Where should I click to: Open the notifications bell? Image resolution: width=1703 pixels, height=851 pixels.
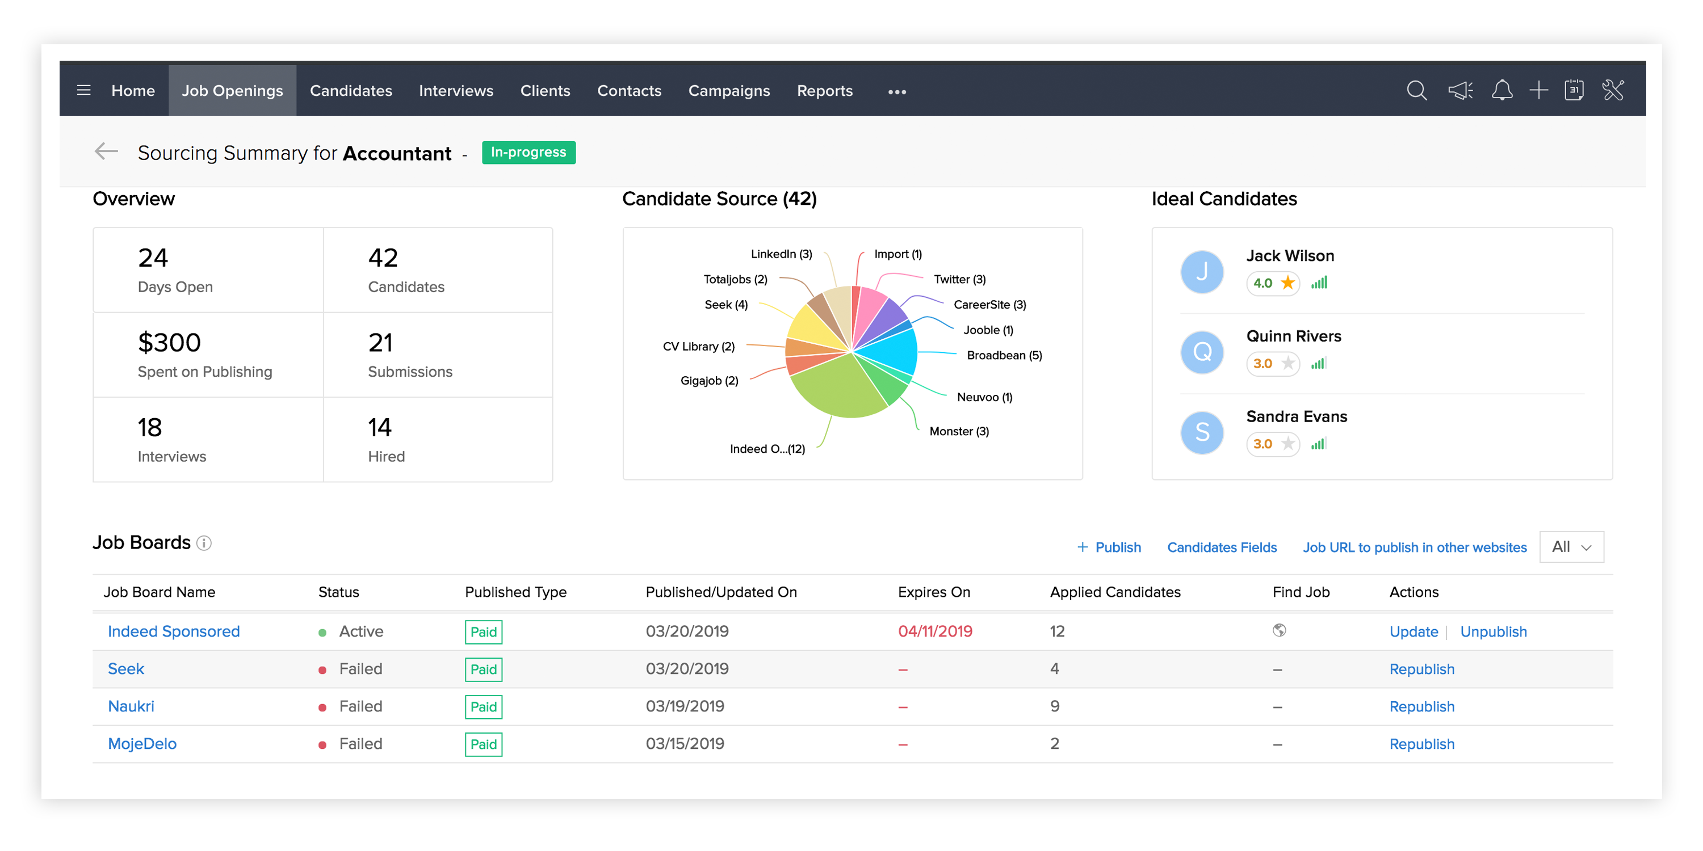pos(1501,91)
